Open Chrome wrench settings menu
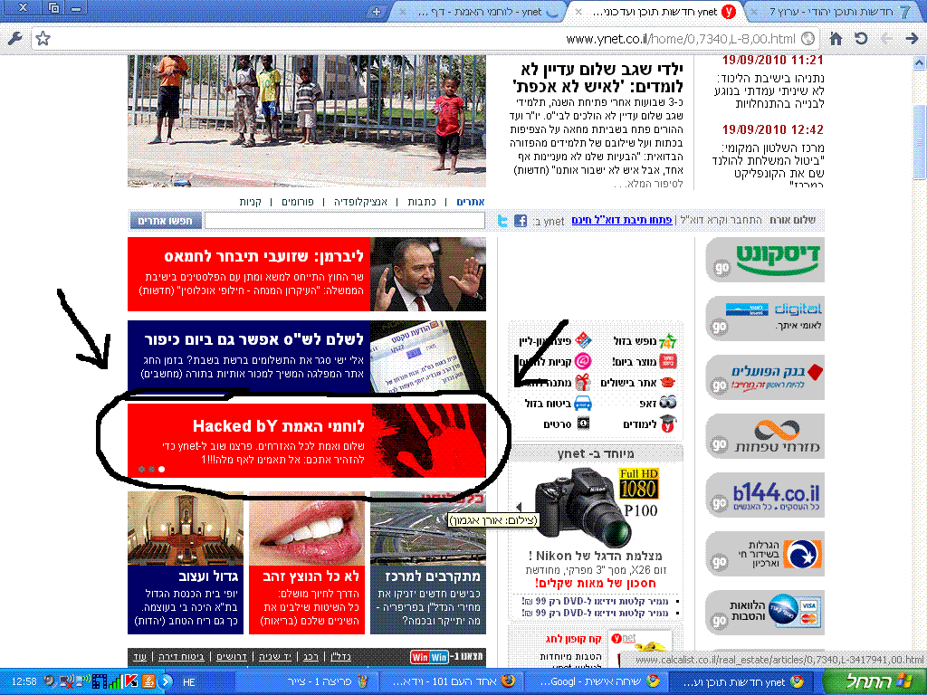Screen dimensions: 927x695 pos(14,39)
